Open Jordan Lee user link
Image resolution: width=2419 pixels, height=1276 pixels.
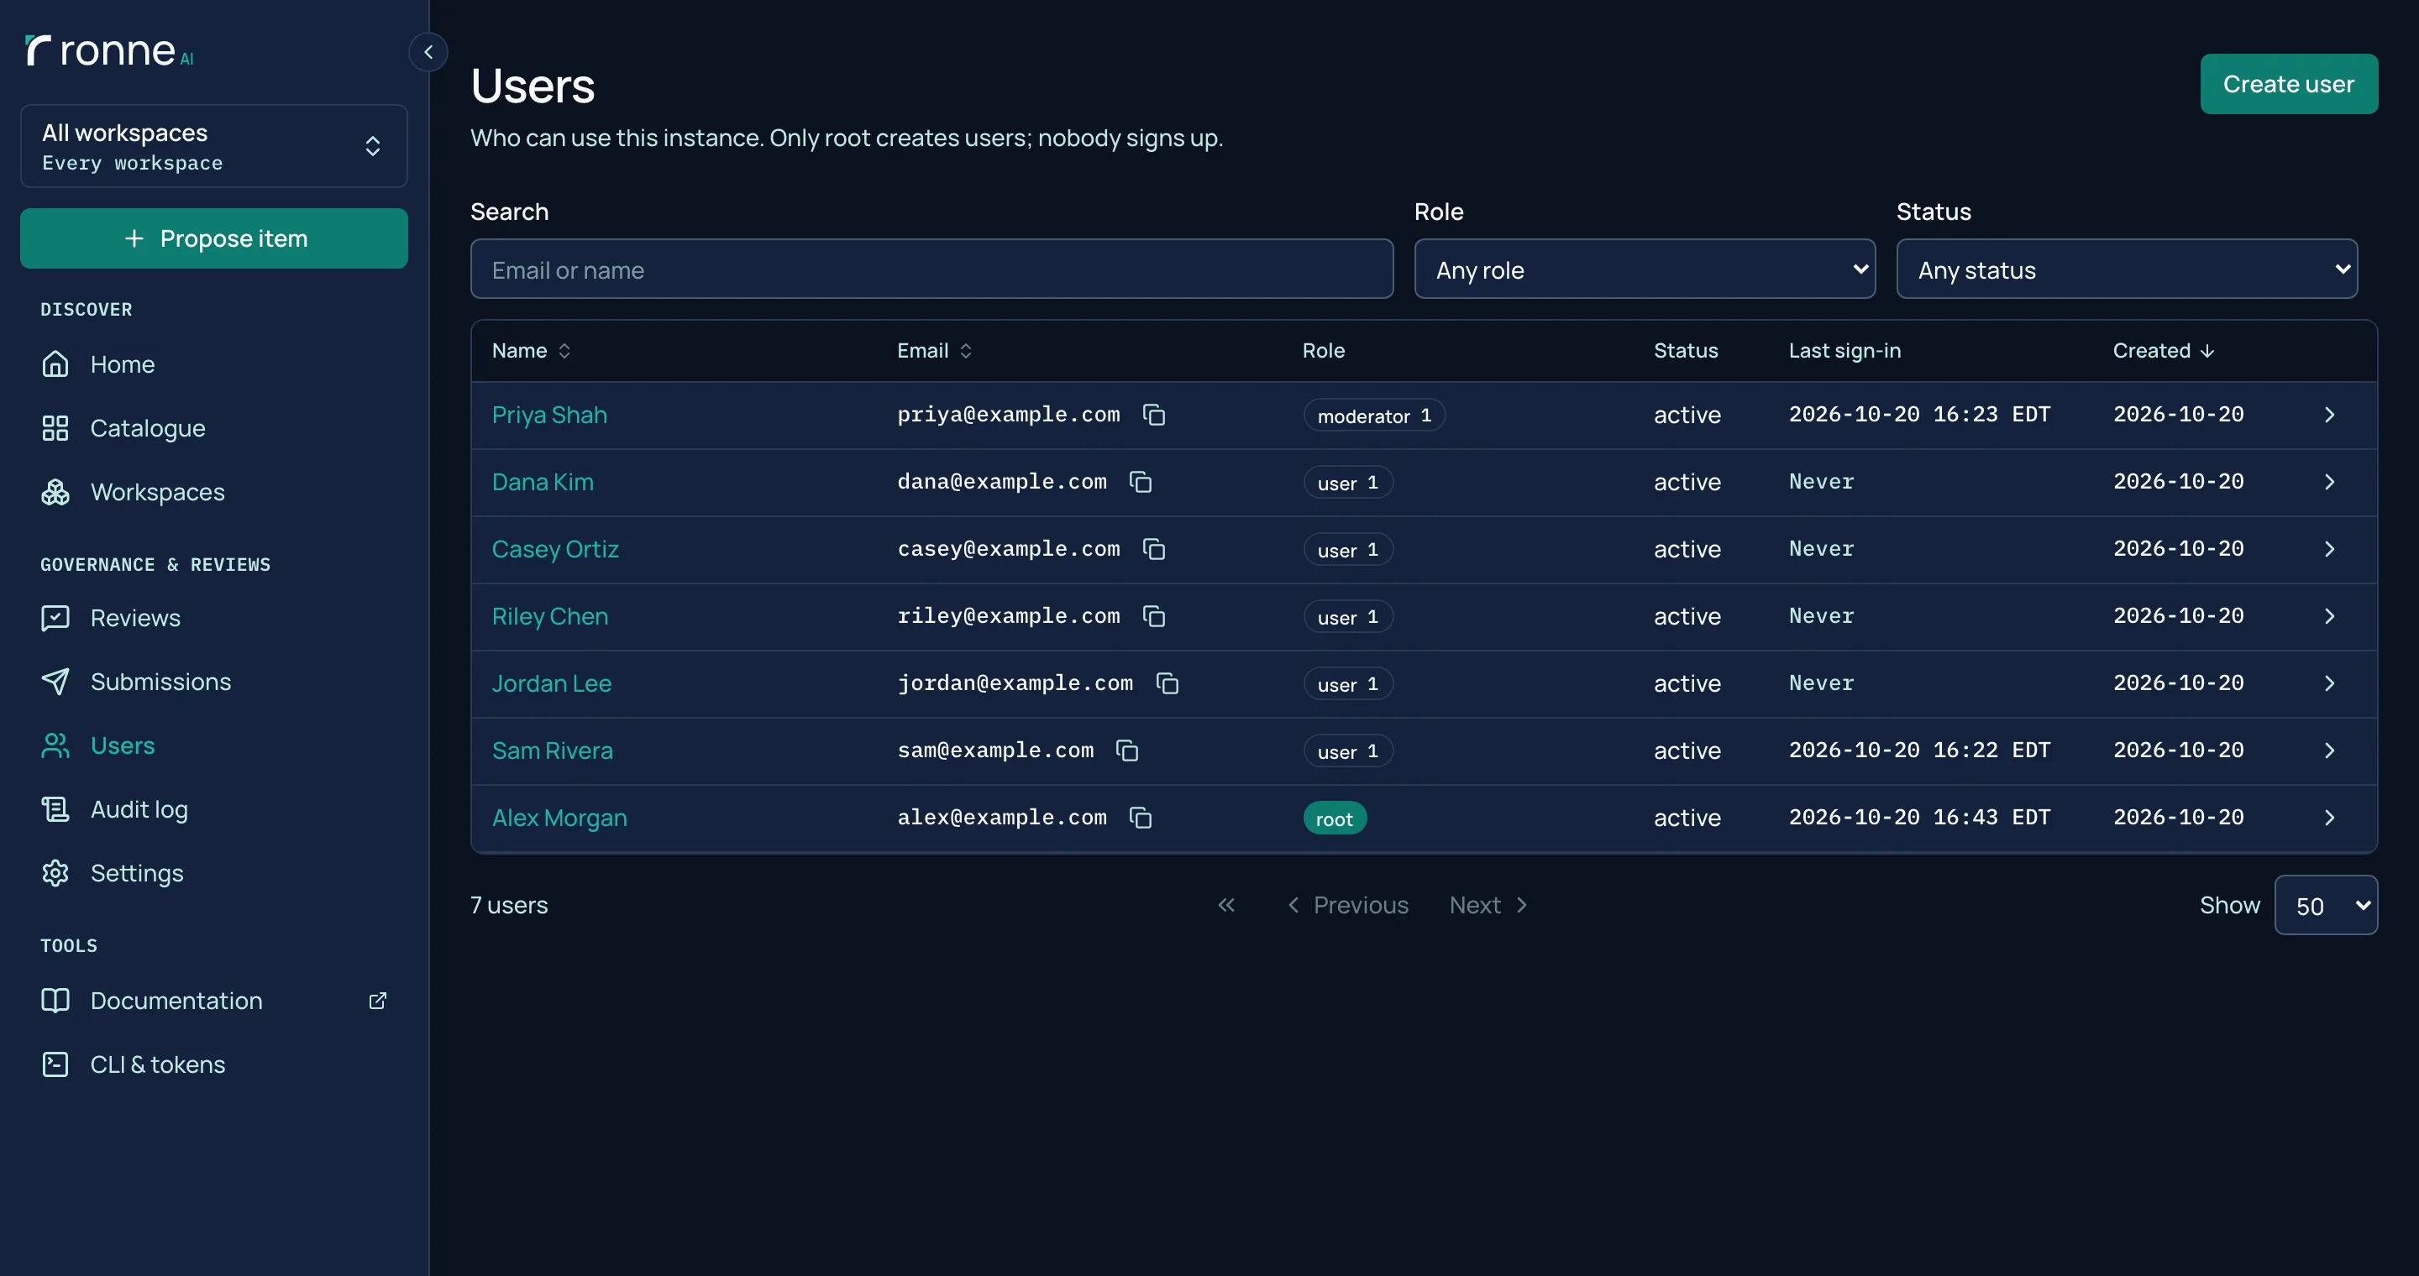[x=551, y=683]
